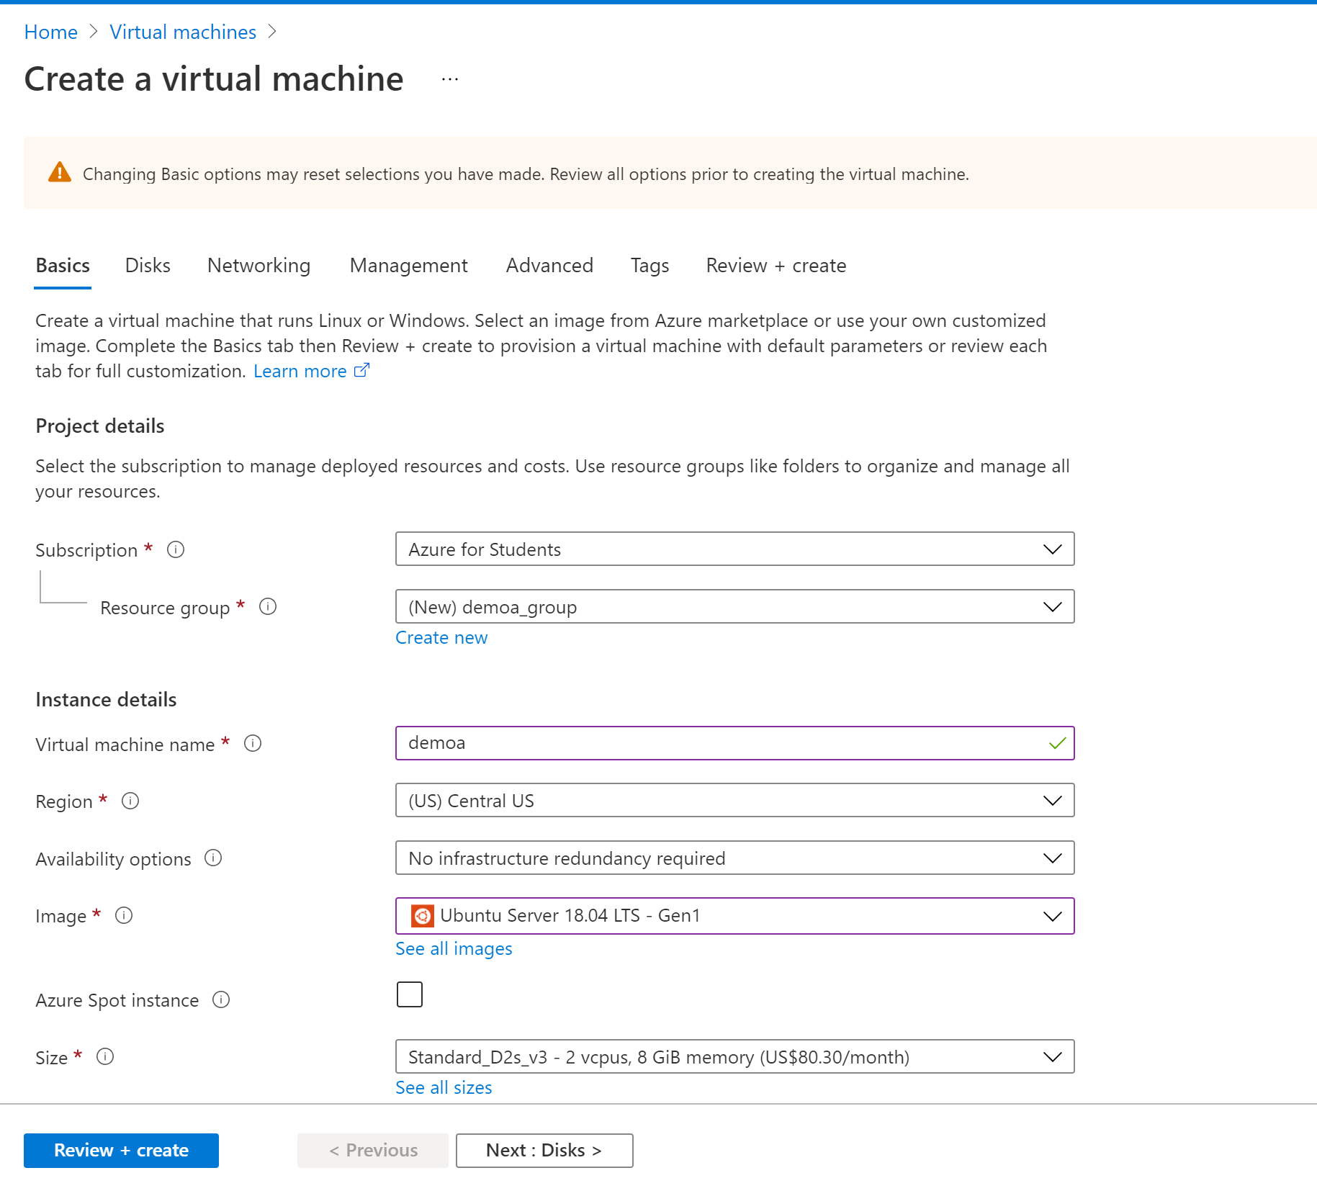1317x1191 pixels.
Task: Enable the Azure Spot instance checkbox
Action: pos(410,994)
